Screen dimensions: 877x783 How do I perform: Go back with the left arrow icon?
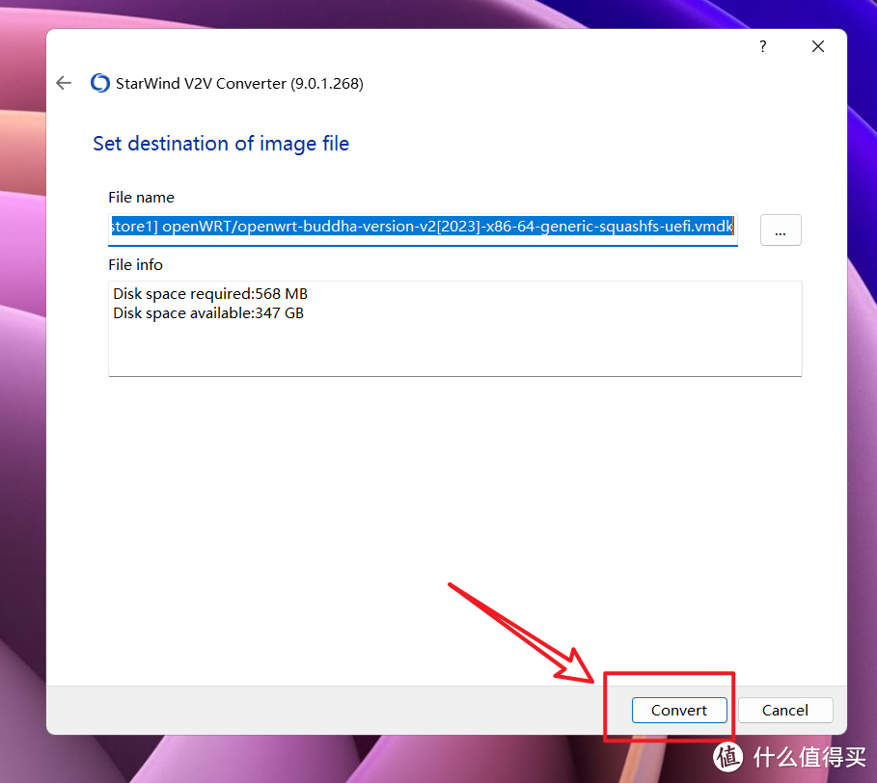pos(64,83)
